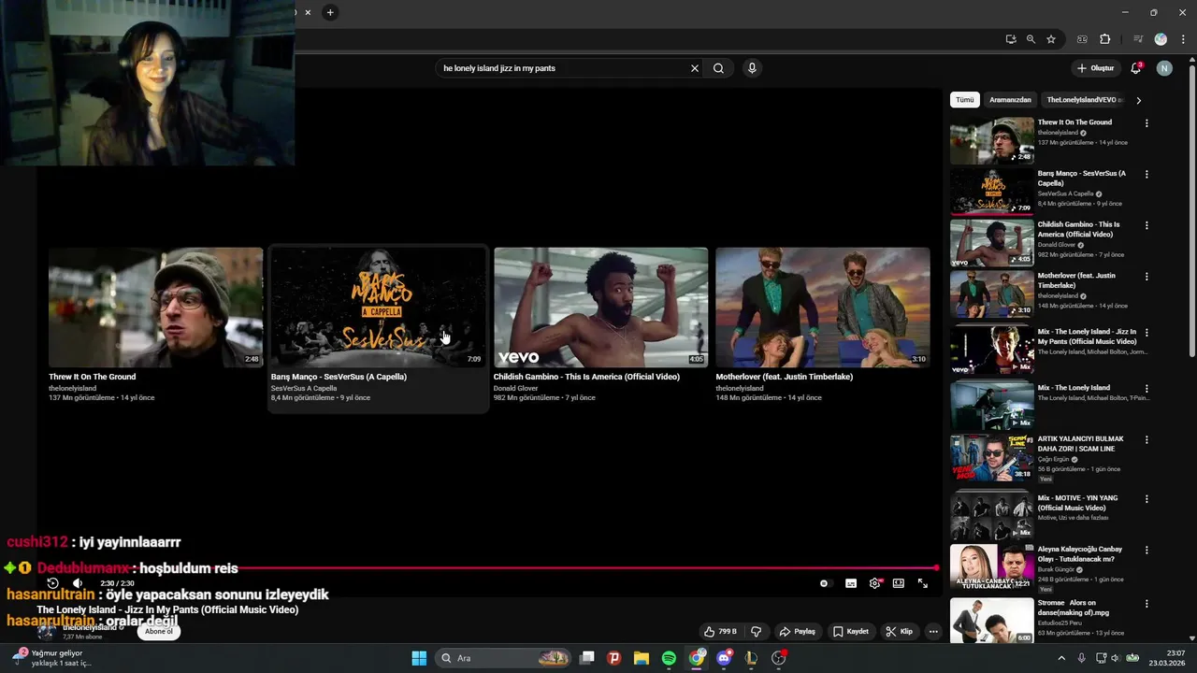Screen dimensions: 1197x673
Task: Open options for Mix Jizz In My Pants
Action: 1147,333
